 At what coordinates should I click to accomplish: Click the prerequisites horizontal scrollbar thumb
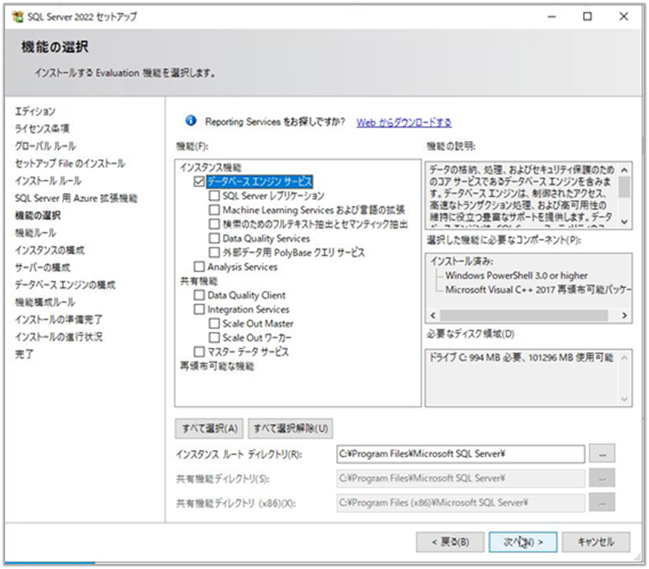[524, 316]
